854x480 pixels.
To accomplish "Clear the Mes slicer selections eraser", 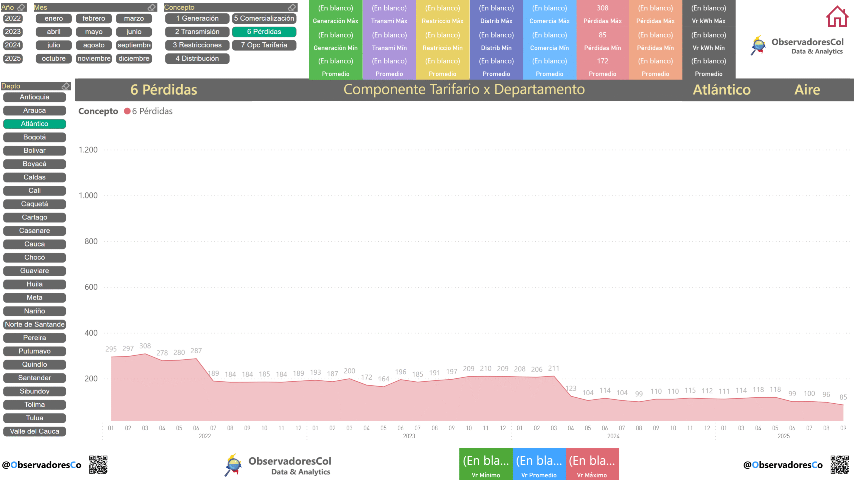I will point(151,7).
